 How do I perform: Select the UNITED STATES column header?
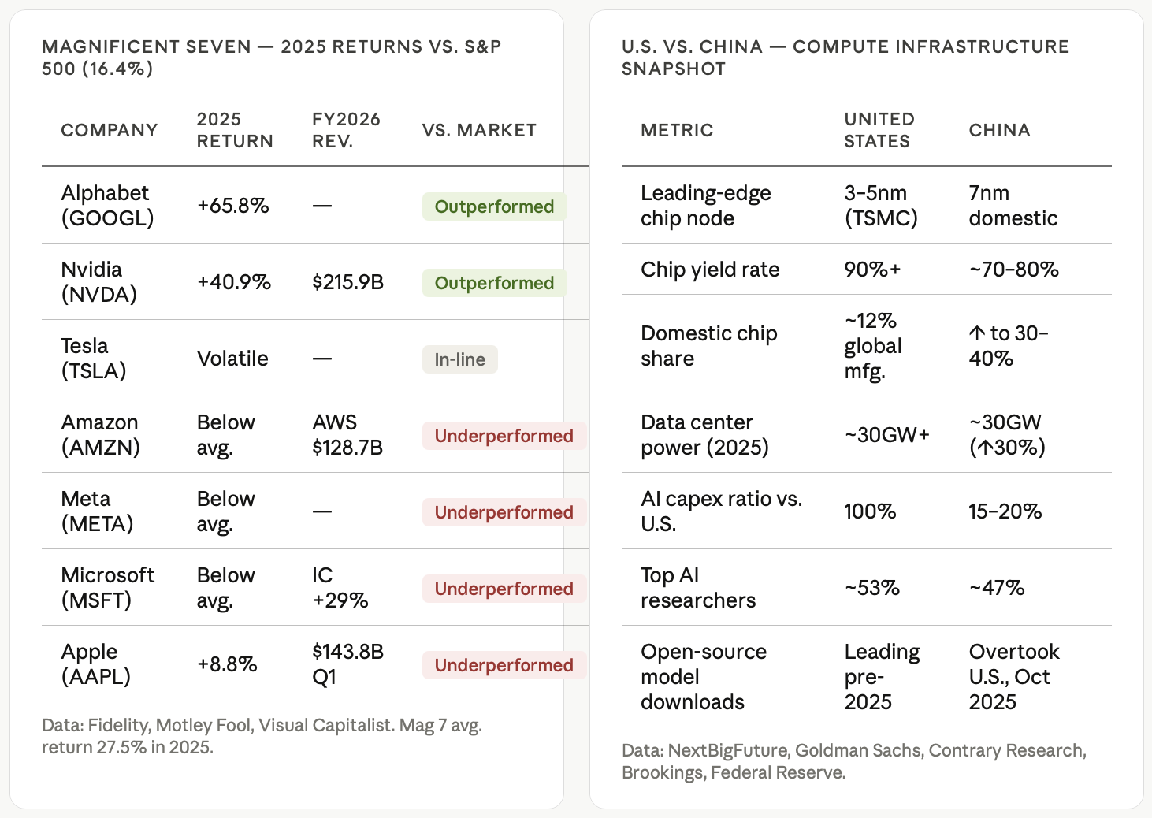(x=879, y=130)
